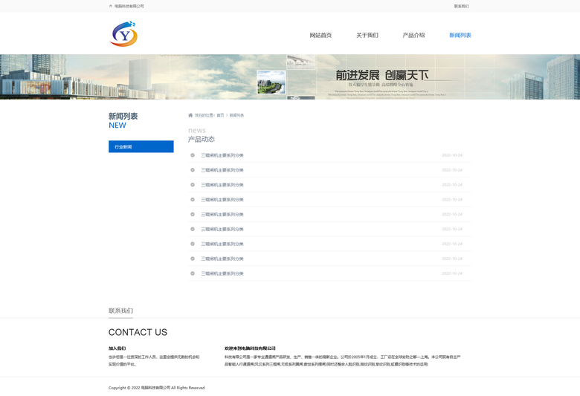Click the breadcrumb house icon
The image size is (580, 396).
[x=190, y=115]
